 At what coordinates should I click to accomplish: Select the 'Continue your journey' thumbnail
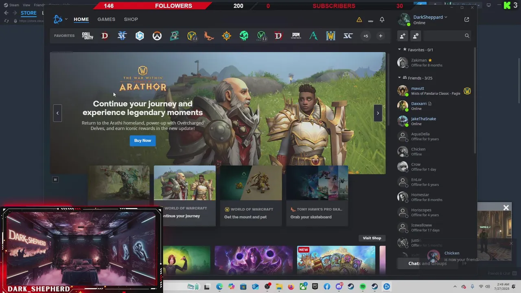[x=185, y=196]
